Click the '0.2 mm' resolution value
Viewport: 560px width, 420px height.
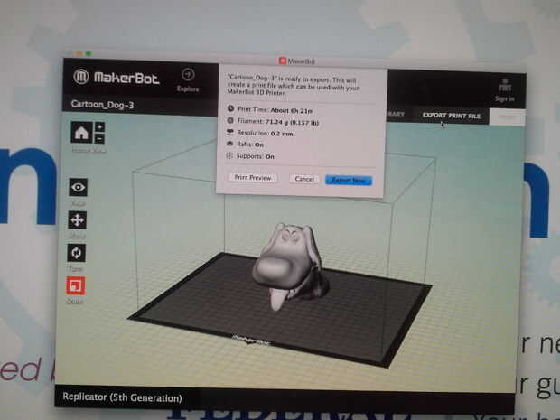pos(282,134)
